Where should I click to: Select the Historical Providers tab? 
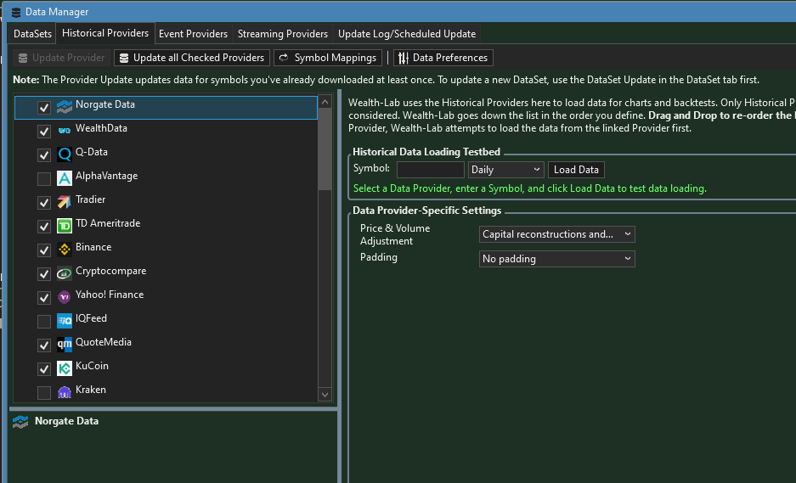point(105,33)
